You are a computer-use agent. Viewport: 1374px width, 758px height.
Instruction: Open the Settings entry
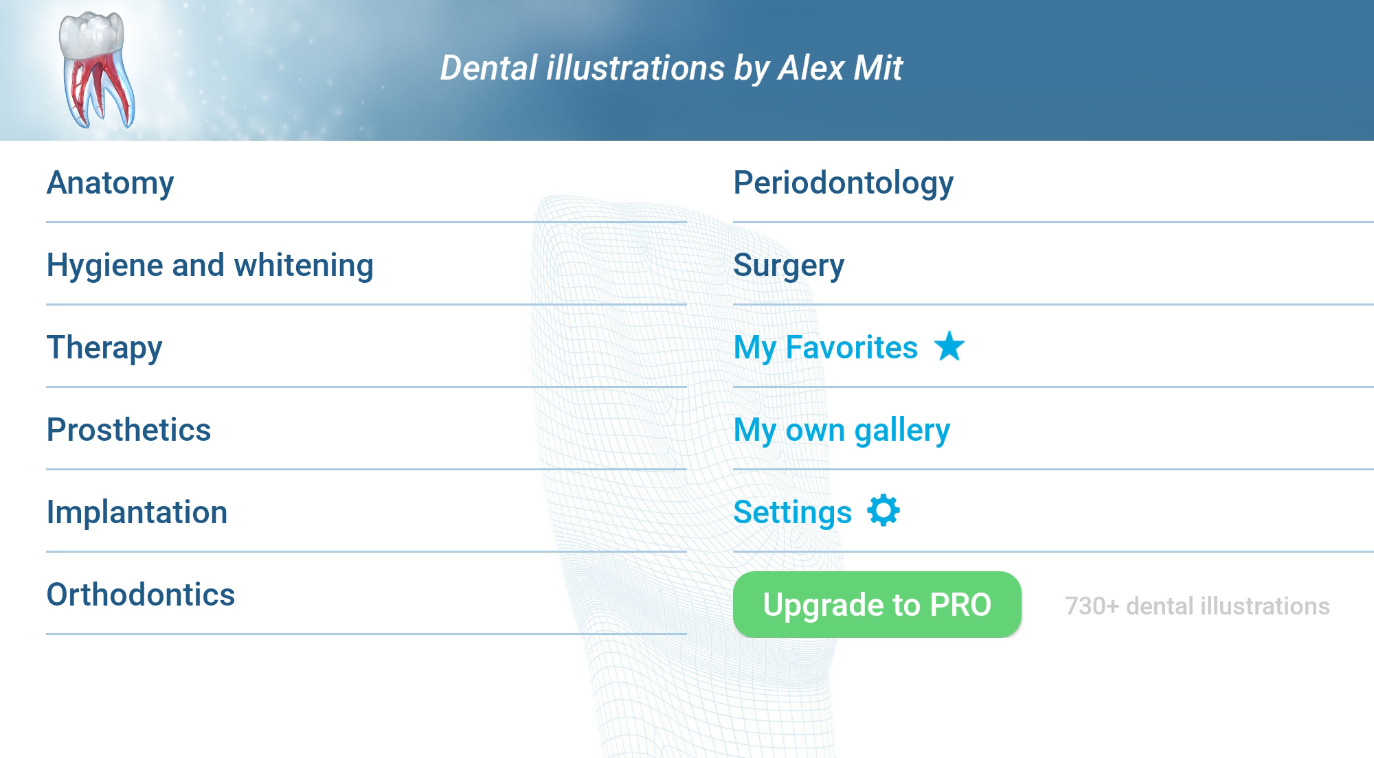tap(1053, 512)
